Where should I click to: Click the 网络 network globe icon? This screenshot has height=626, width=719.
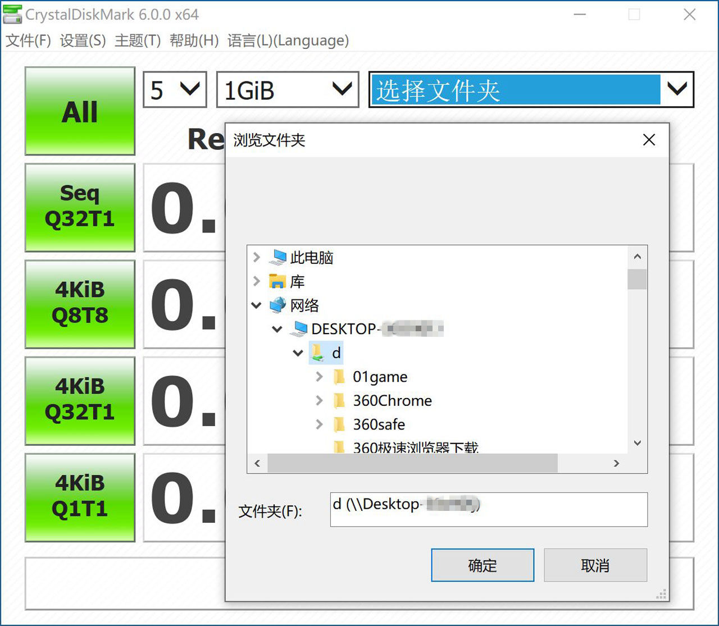277,305
